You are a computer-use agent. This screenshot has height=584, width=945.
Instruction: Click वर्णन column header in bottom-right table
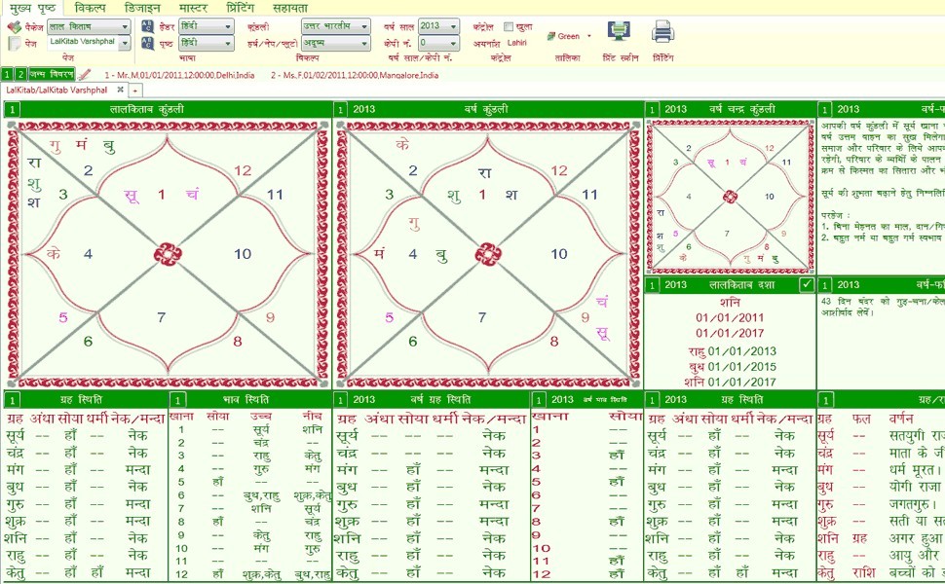tap(901, 418)
